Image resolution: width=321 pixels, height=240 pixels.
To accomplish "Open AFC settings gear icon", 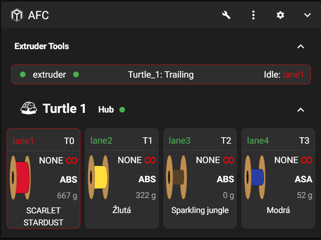I will point(280,15).
